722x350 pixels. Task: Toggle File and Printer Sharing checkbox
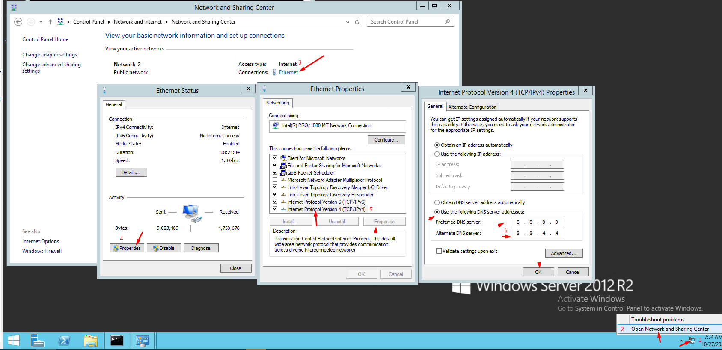(275, 165)
